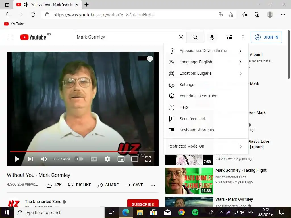The width and height of the screenshot is (291, 218).
Task: Expand Restricted Mode chevron
Action: [x=240, y=146]
